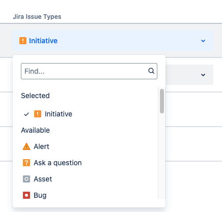This screenshot has width=222, height=212.
Task: Open the Initiative issue type dropdown
Action: coord(113,41)
